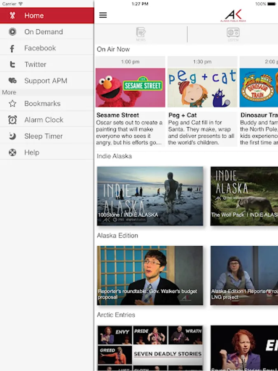
Task: Play Gov. Walker's budget proposal roundtable video
Action: pyautogui.click(x=150, y=275)
